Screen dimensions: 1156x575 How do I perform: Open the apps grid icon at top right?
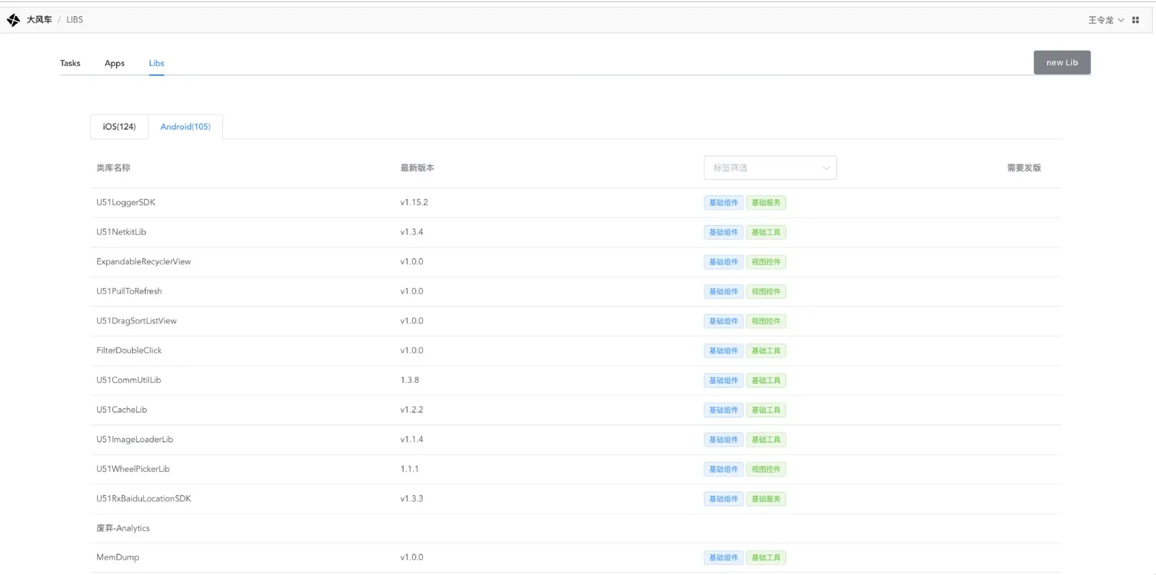tap(1135, 20)
